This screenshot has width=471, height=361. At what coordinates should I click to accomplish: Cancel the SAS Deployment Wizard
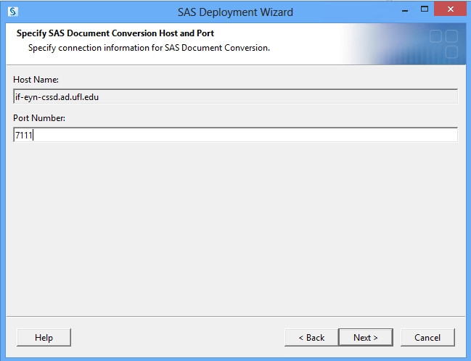427,338
